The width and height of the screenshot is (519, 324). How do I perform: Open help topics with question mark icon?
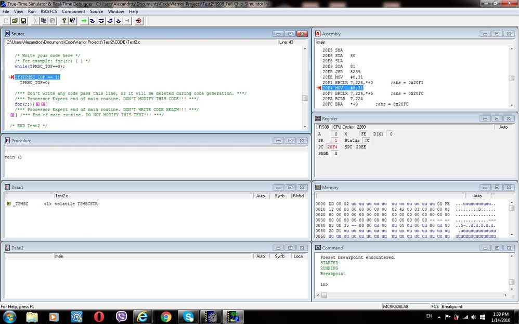click(x=64, y=21)
